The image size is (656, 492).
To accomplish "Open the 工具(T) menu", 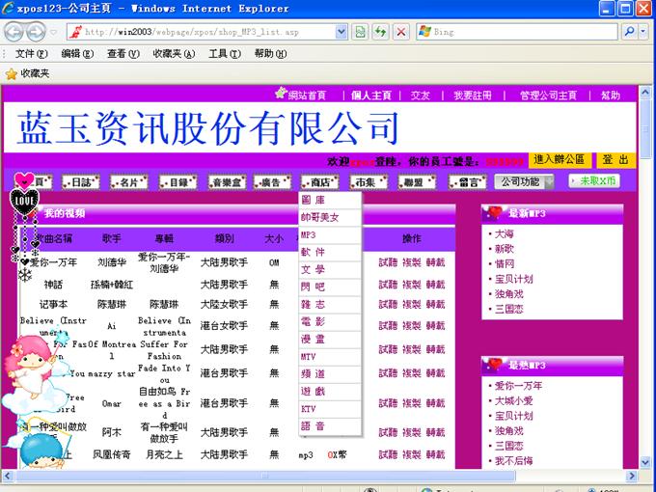I will coord(224,54).
